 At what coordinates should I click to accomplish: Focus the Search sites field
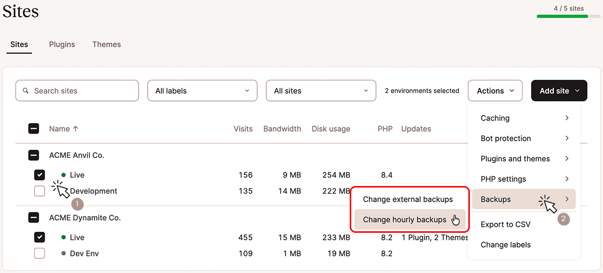[x=77, y=91]
